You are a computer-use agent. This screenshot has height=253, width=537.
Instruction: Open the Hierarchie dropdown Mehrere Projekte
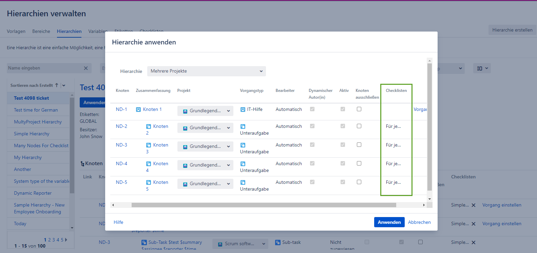pos(206,71)
